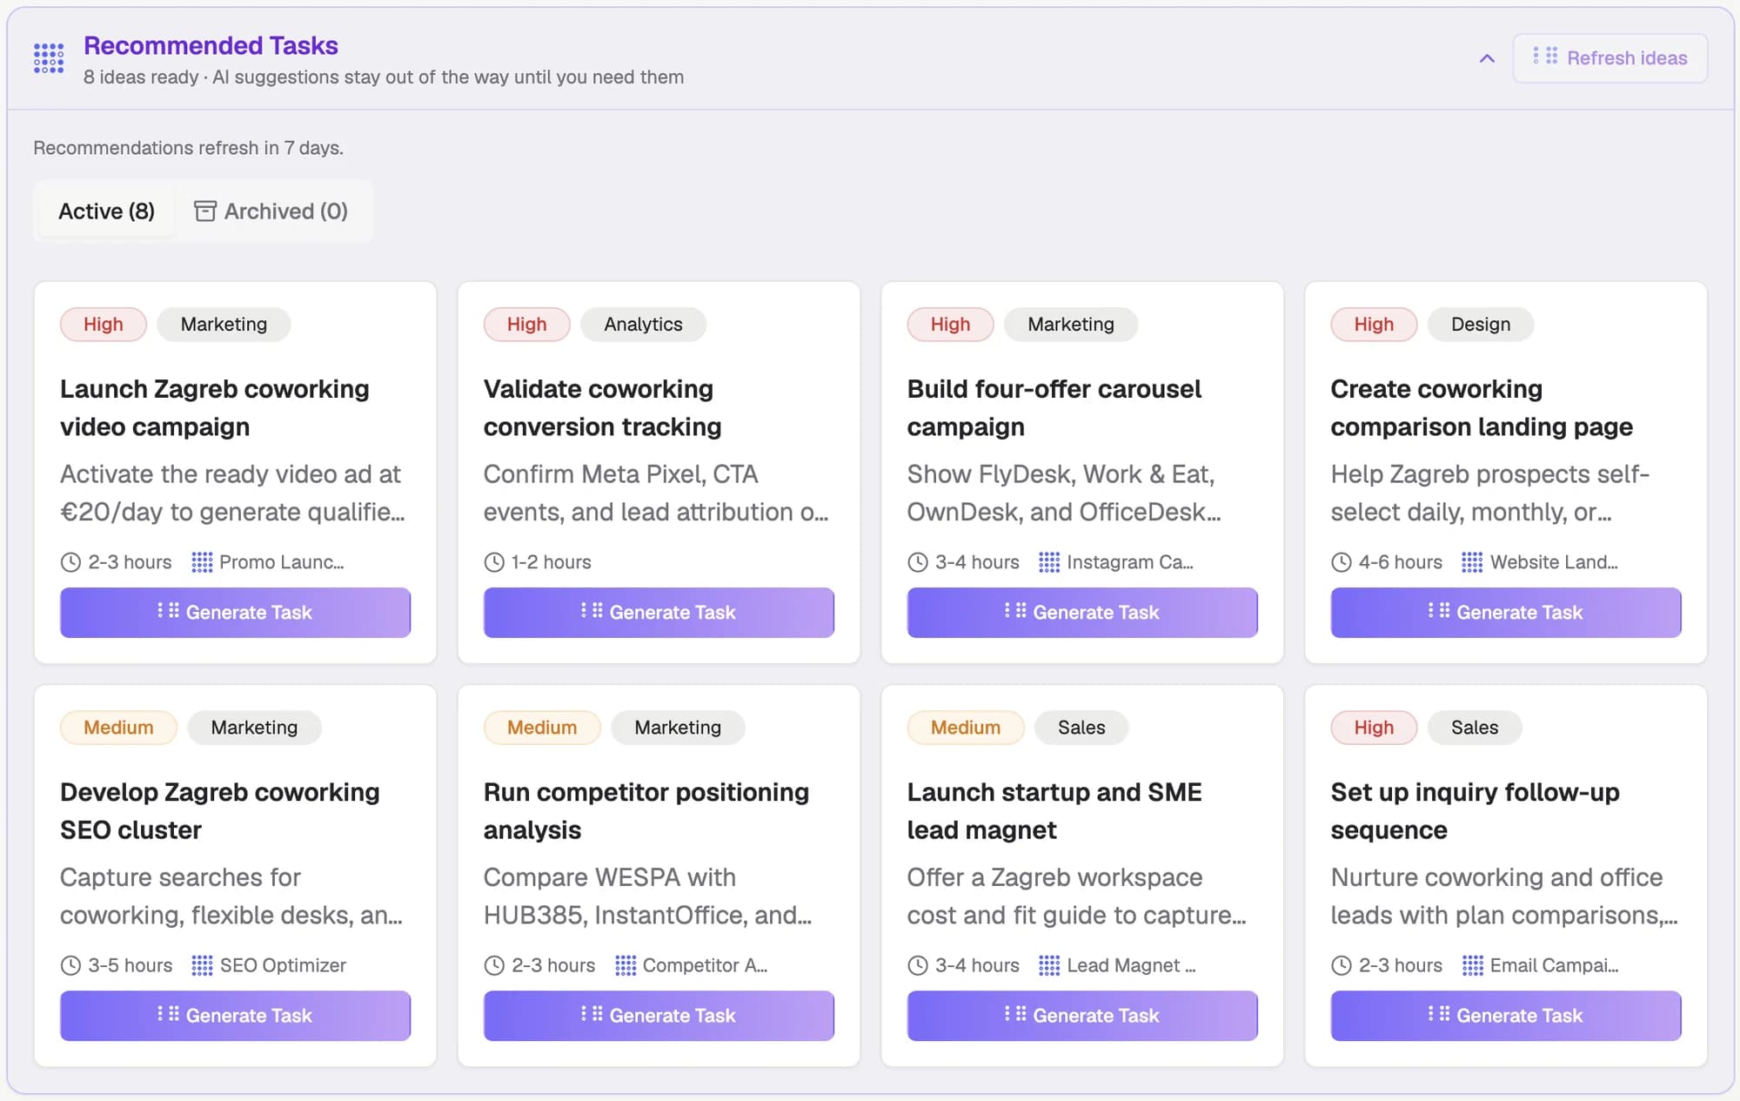
Task: Click the Refresh ideas button
Action: point(1609,58)
